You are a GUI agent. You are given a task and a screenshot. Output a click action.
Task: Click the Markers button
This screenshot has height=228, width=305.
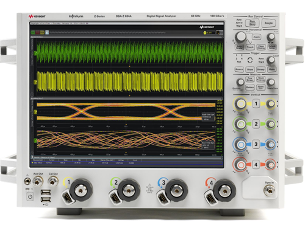pyautogui.click(x=250, y=88)
